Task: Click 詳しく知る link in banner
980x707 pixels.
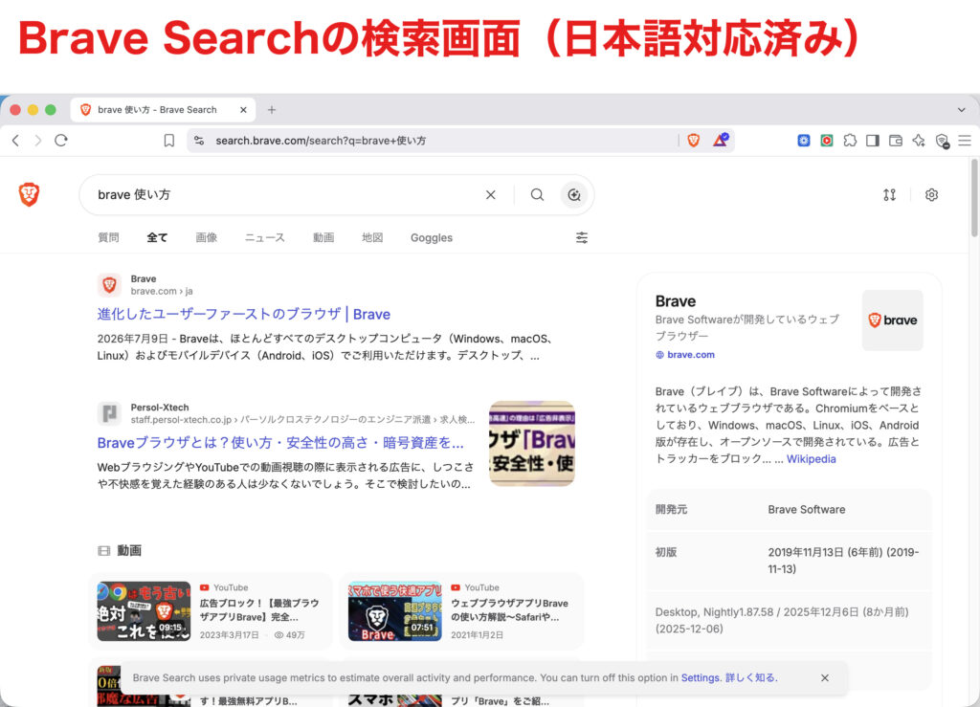Action: pos(750,677)
